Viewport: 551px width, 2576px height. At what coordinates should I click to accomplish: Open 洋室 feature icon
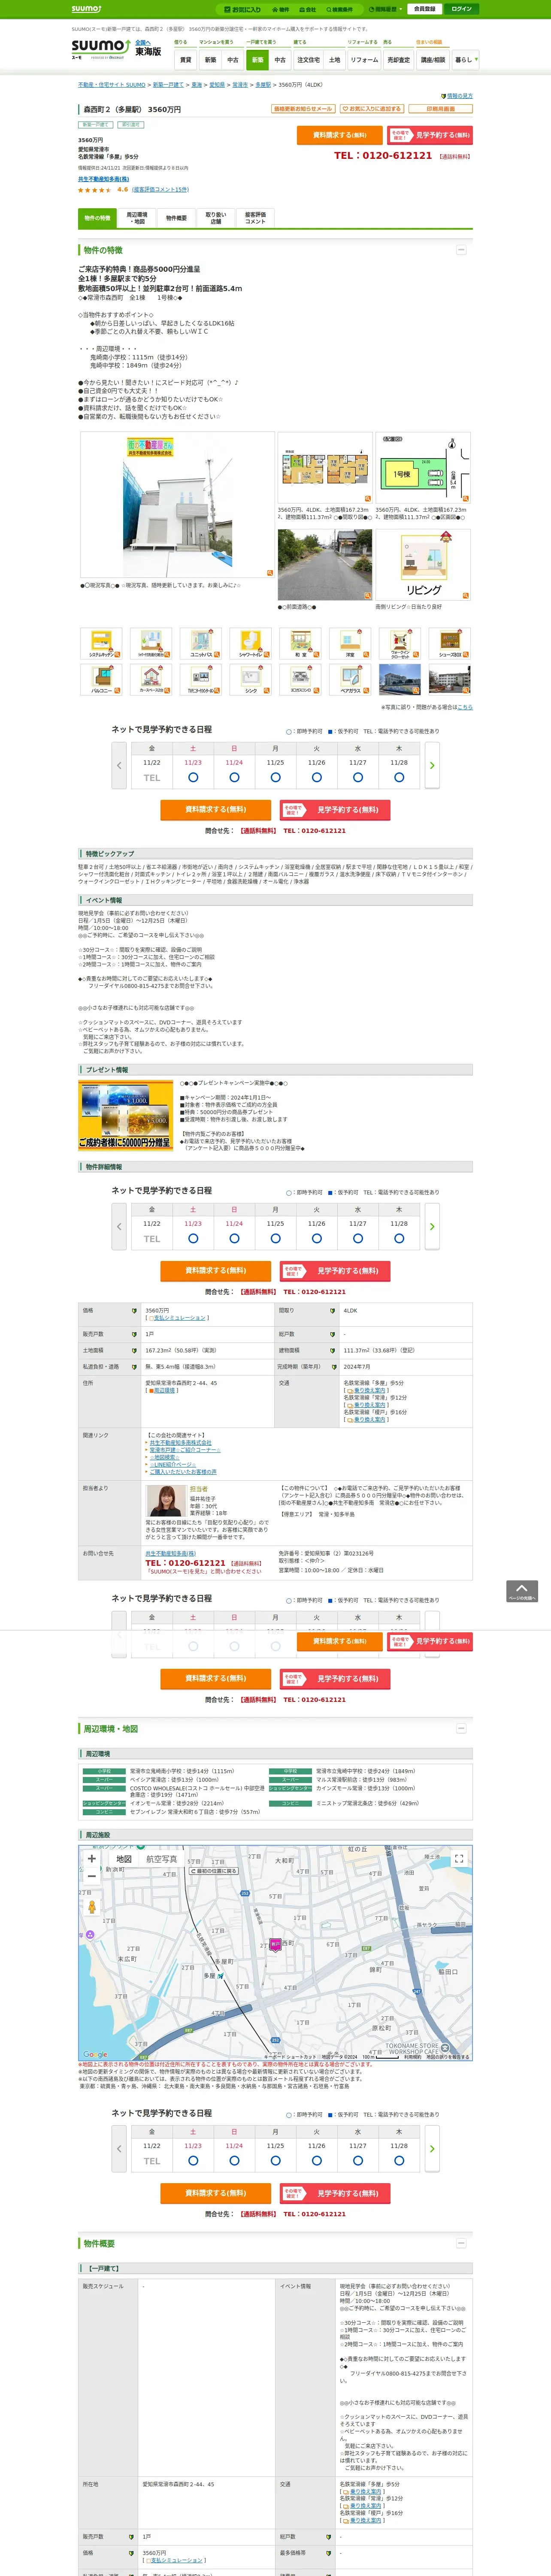coord(350,644)
